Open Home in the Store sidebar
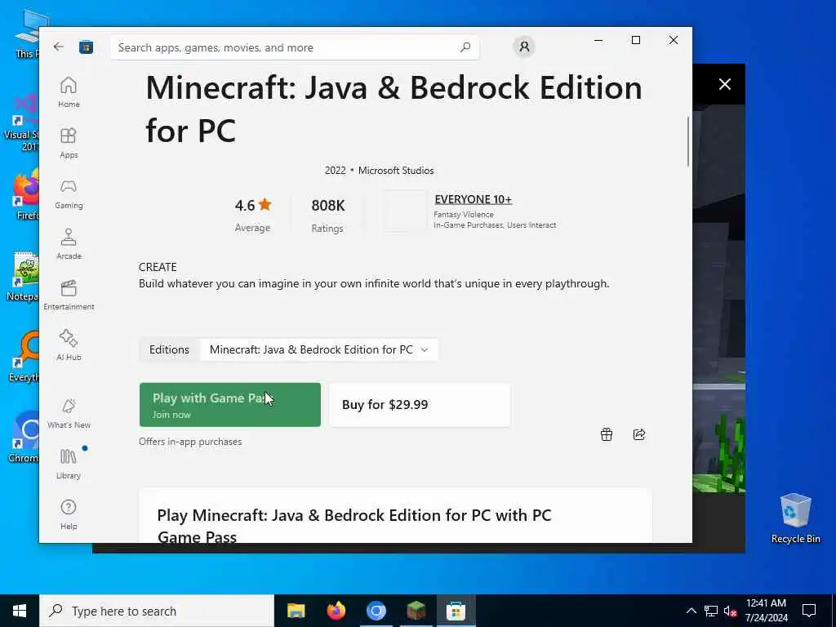Image resolution: width=836 pixels, height=627 pixels. (x=69, y=92)
